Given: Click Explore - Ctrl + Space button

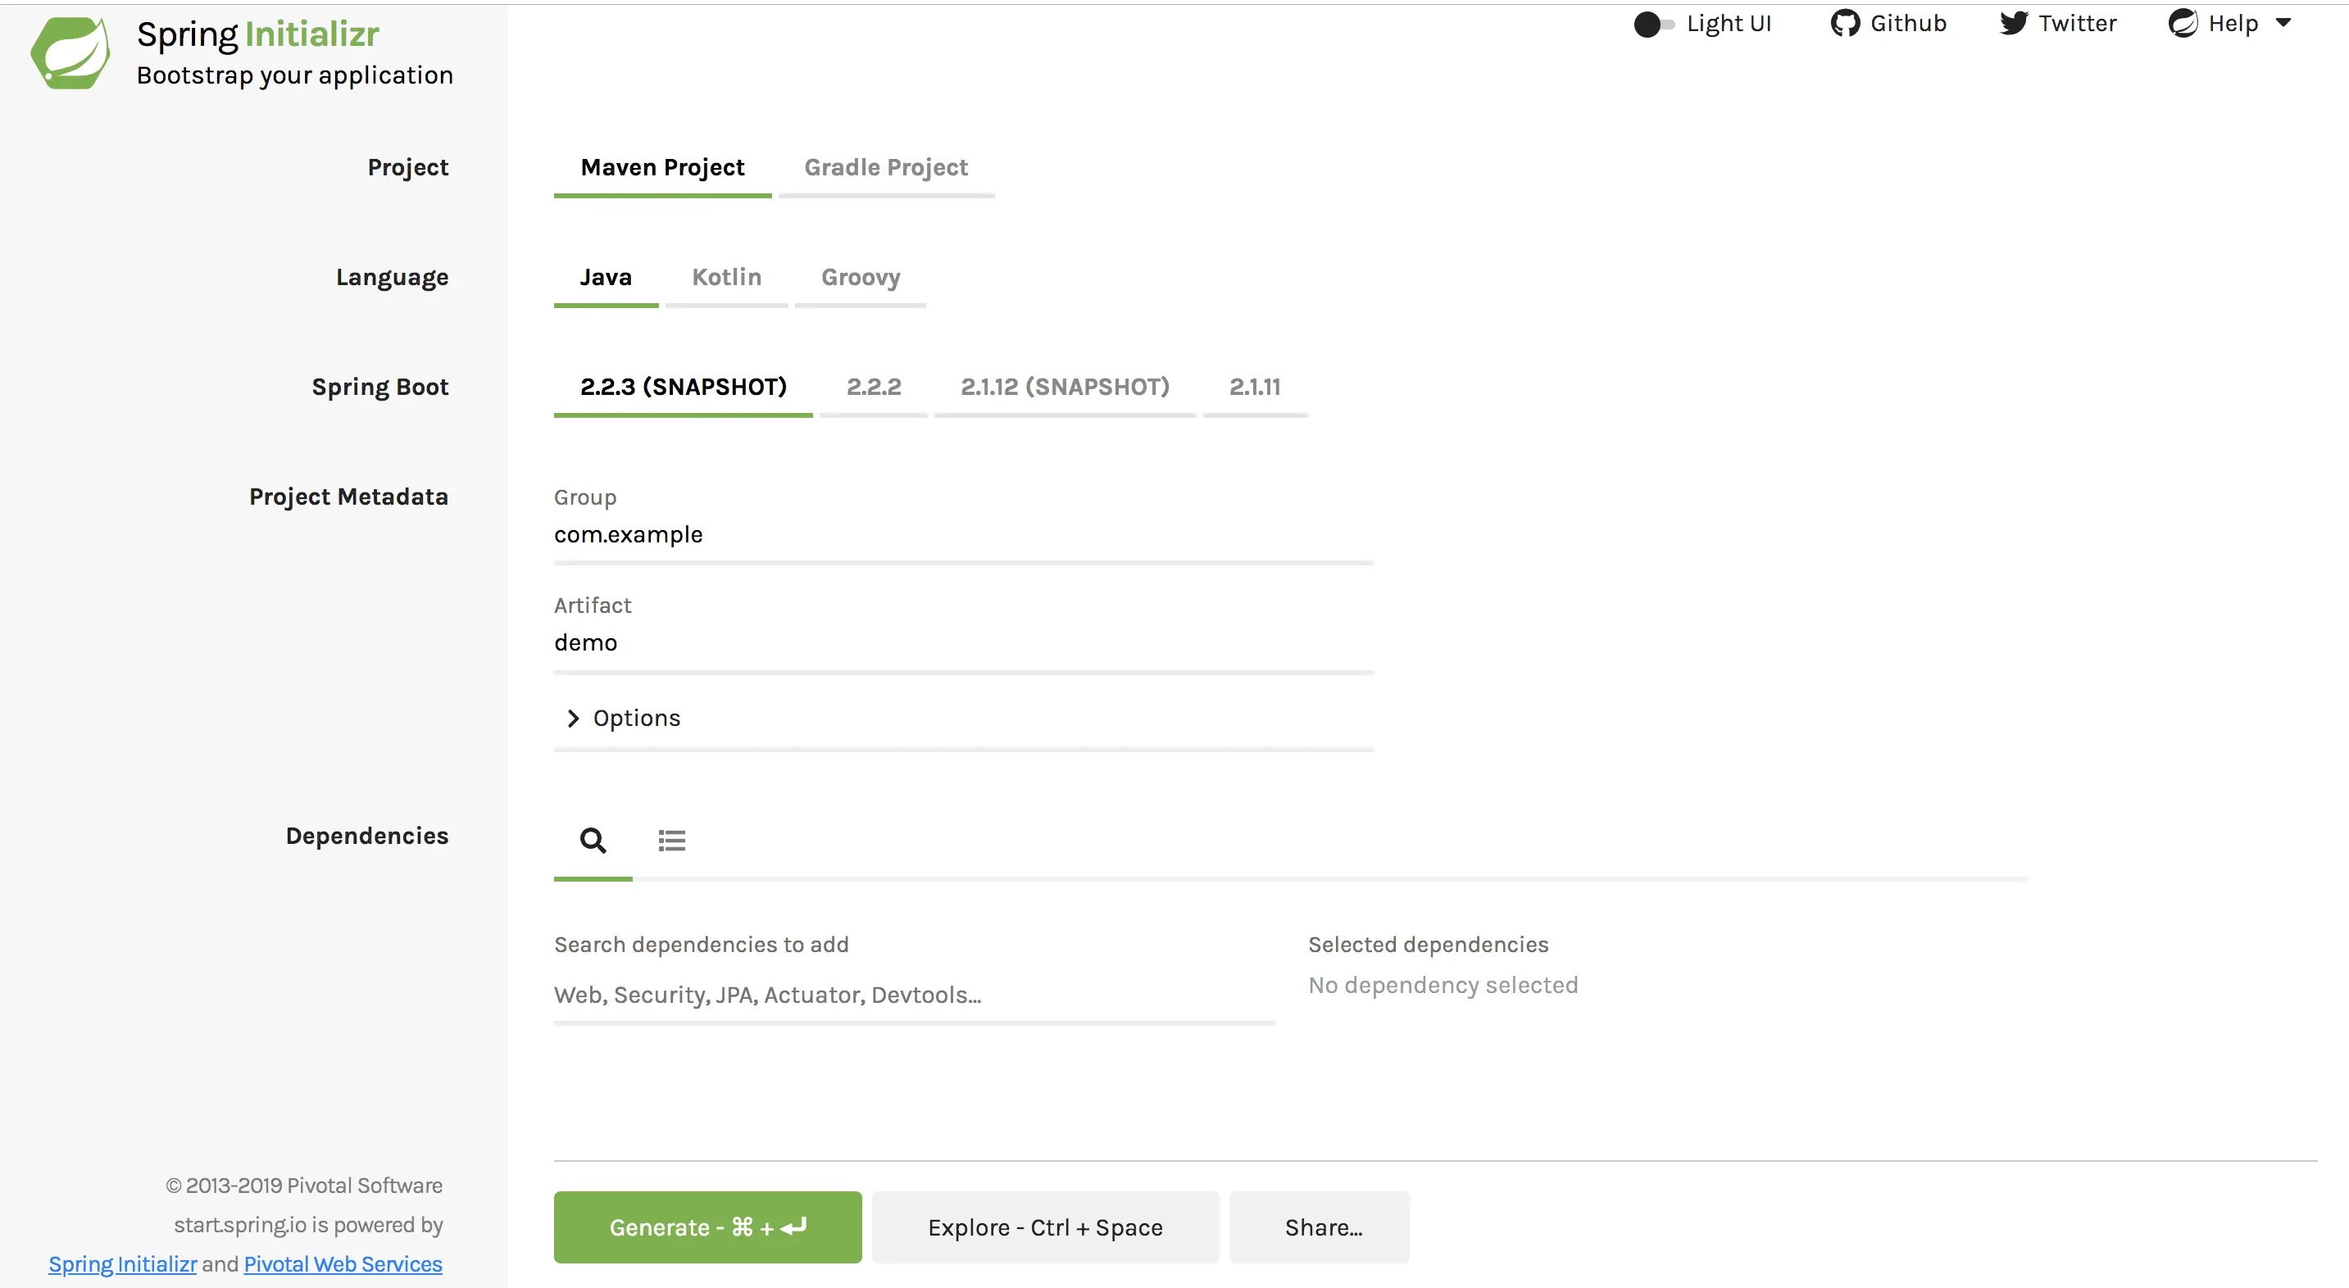Looking at the screenshot, I should (x=1045, y=1228).
